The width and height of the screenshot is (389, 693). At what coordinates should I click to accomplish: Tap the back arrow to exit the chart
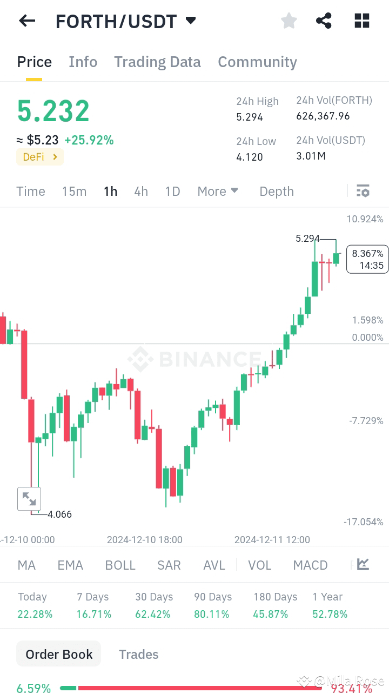click(x=26, y=21)
